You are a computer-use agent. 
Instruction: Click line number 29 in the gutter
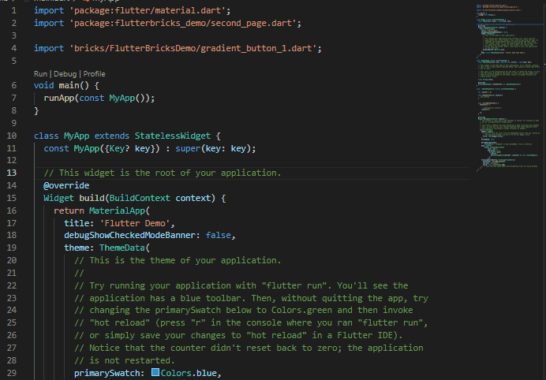tap(12, 373)
